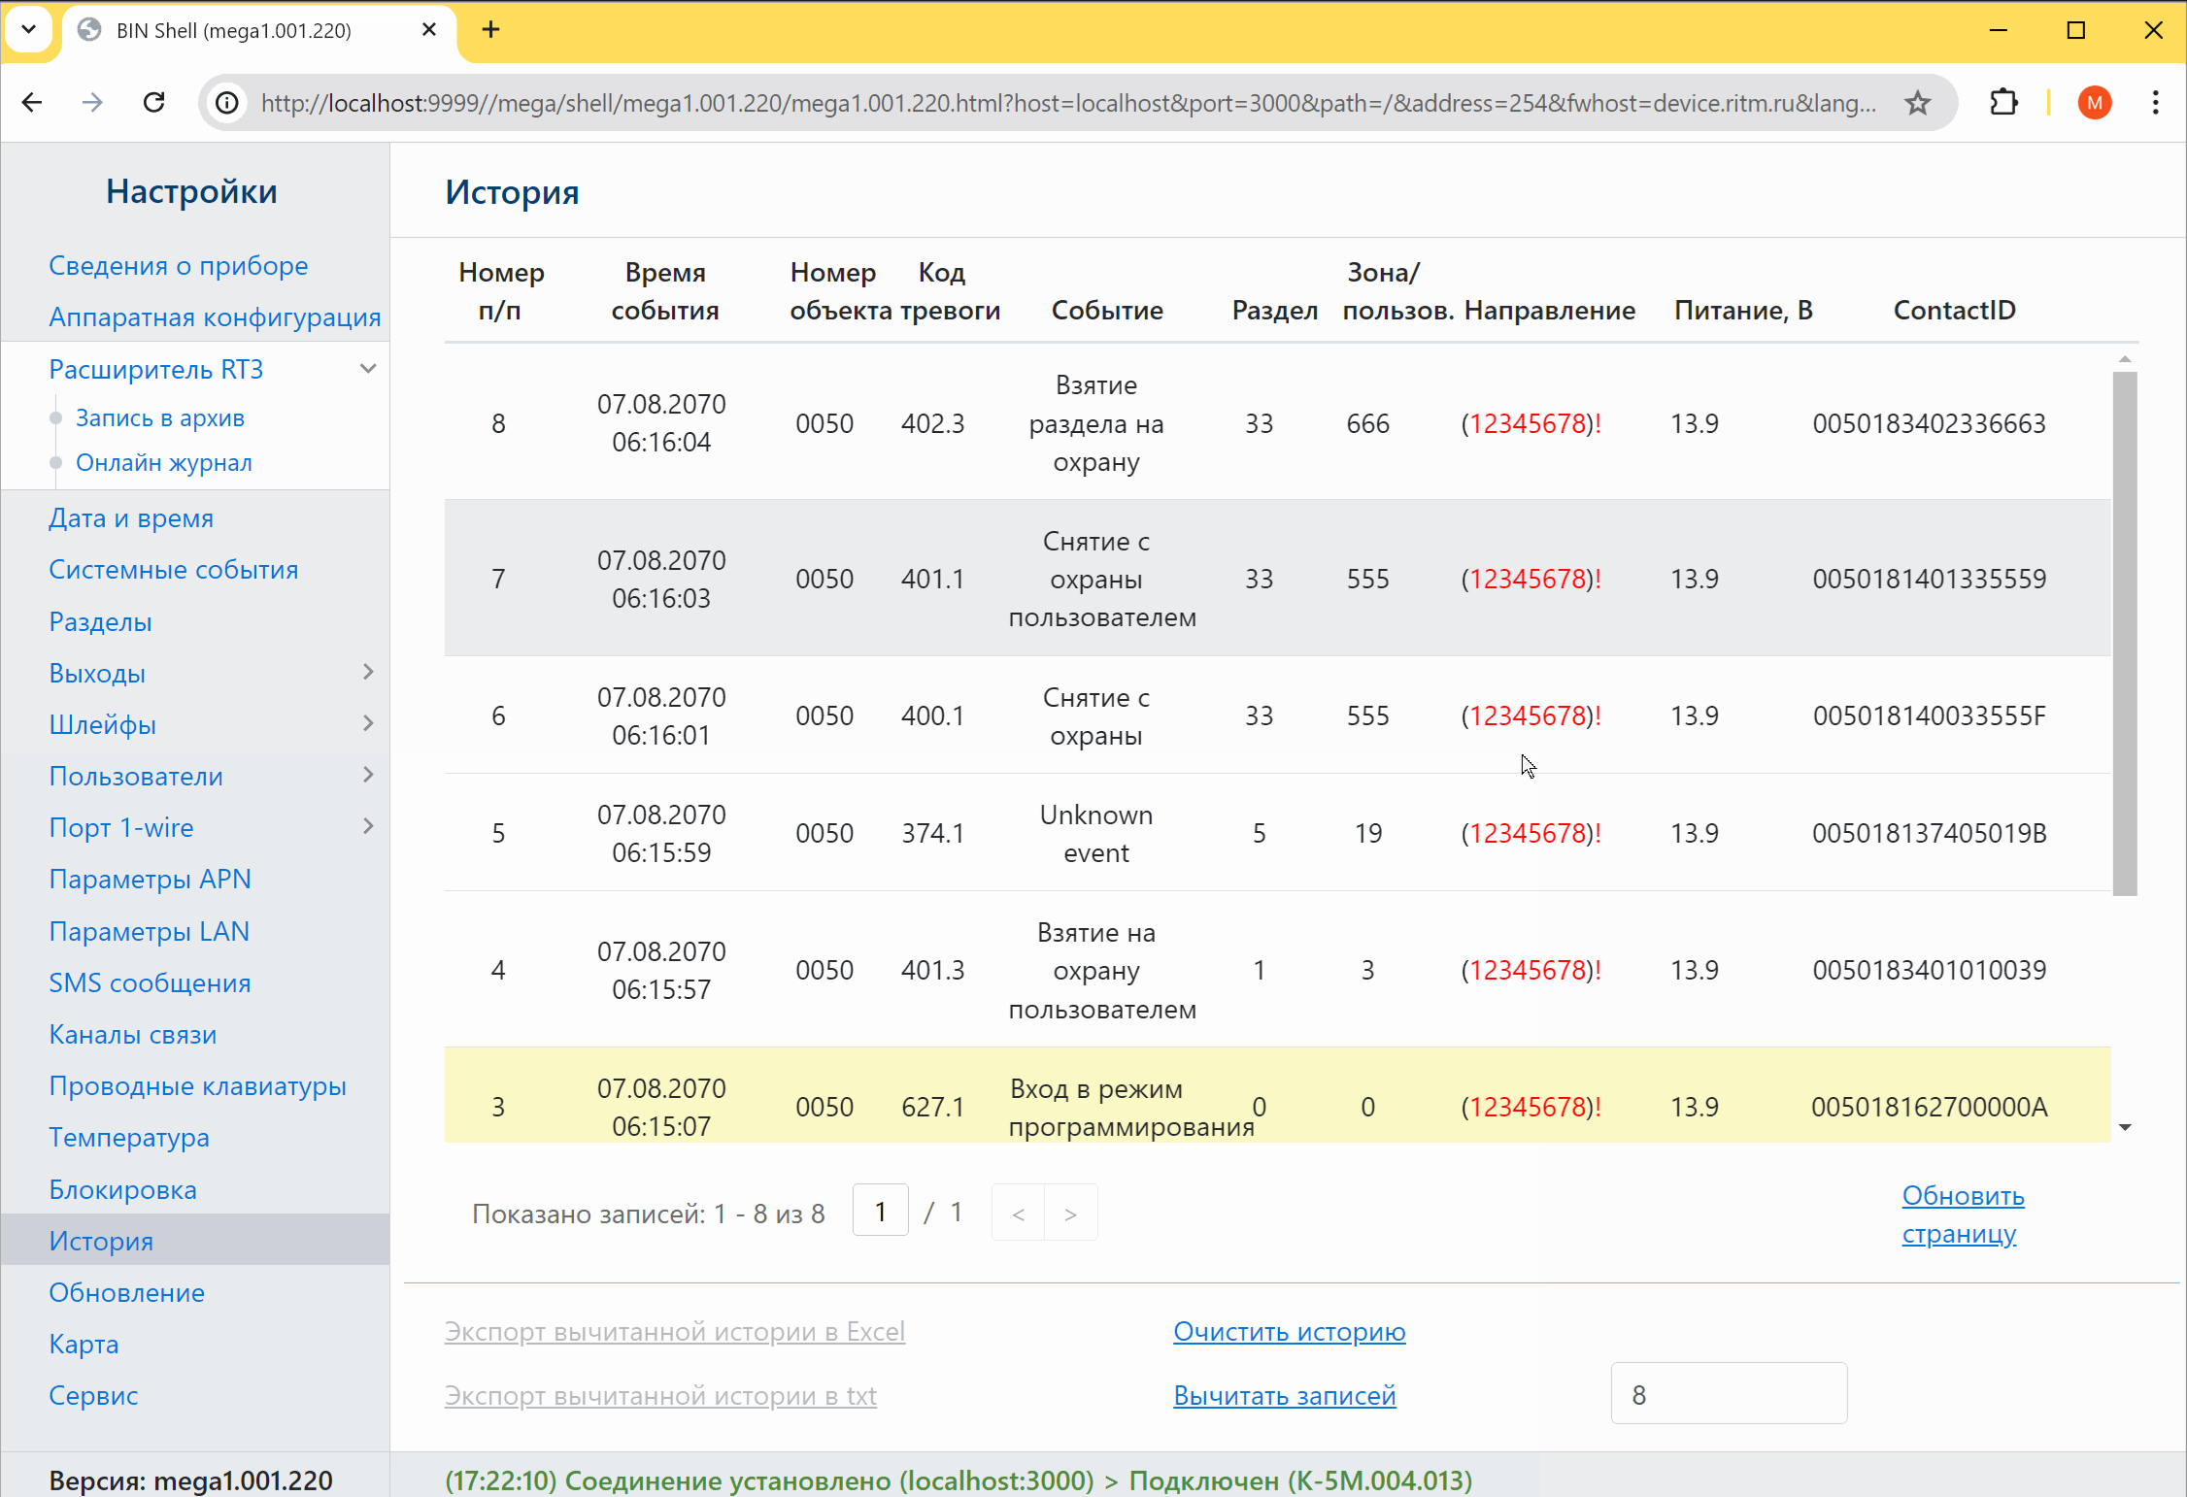
Task: Open the Обновление page
Action: coord(127,1293)
